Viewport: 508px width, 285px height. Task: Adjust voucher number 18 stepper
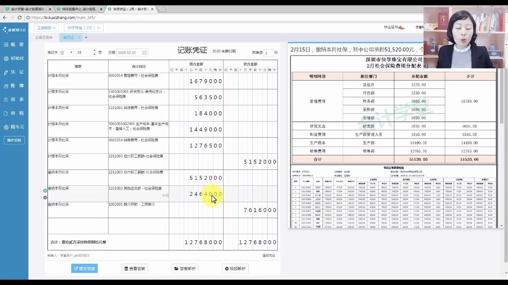pyautogui.click(x=94, y=52)
